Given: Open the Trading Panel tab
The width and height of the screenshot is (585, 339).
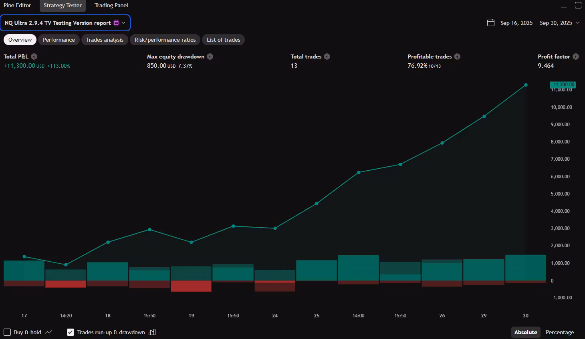Looking at the screenshot, I should point(111,6).
